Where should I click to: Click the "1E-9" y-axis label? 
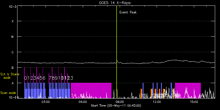(x=13, y=97)
